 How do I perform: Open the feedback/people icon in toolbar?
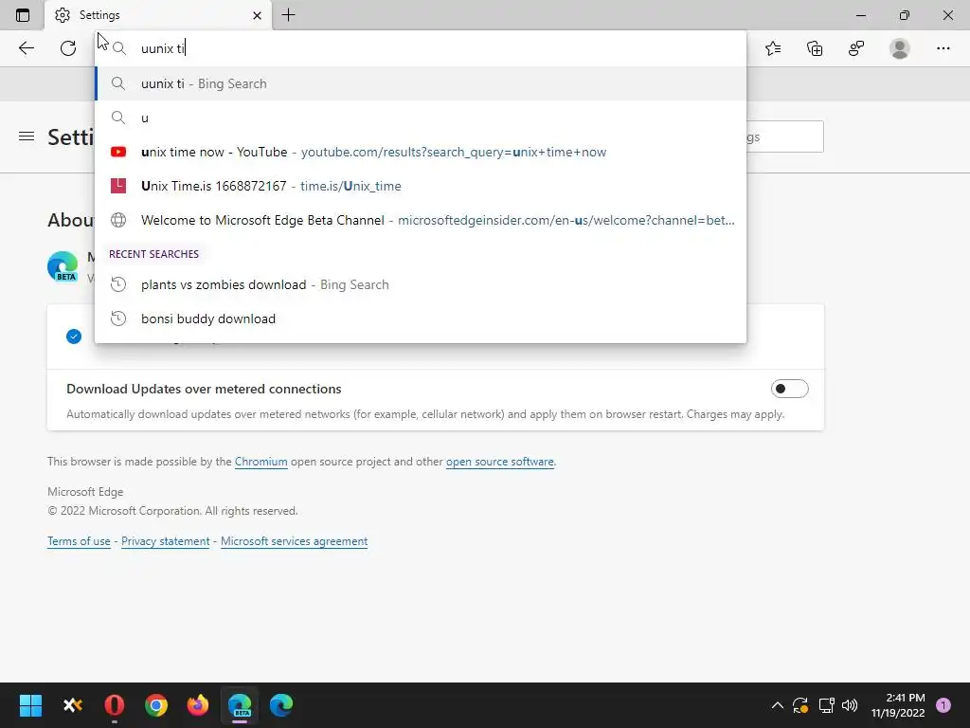click(x=856, y=48)
